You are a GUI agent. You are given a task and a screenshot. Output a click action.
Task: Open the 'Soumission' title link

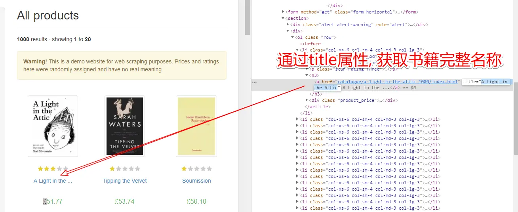[x=196, y=181]
